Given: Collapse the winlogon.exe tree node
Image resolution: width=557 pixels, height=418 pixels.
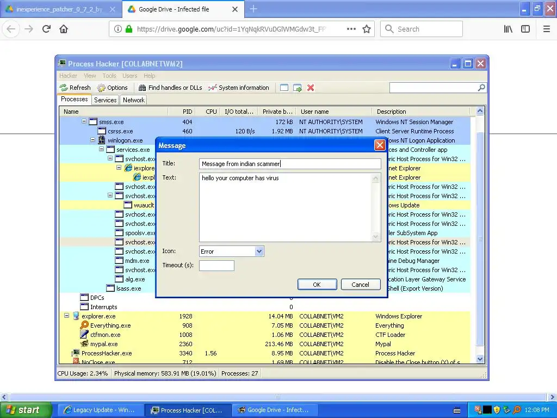Looking at the screenshot, I should tap(92, 140).
